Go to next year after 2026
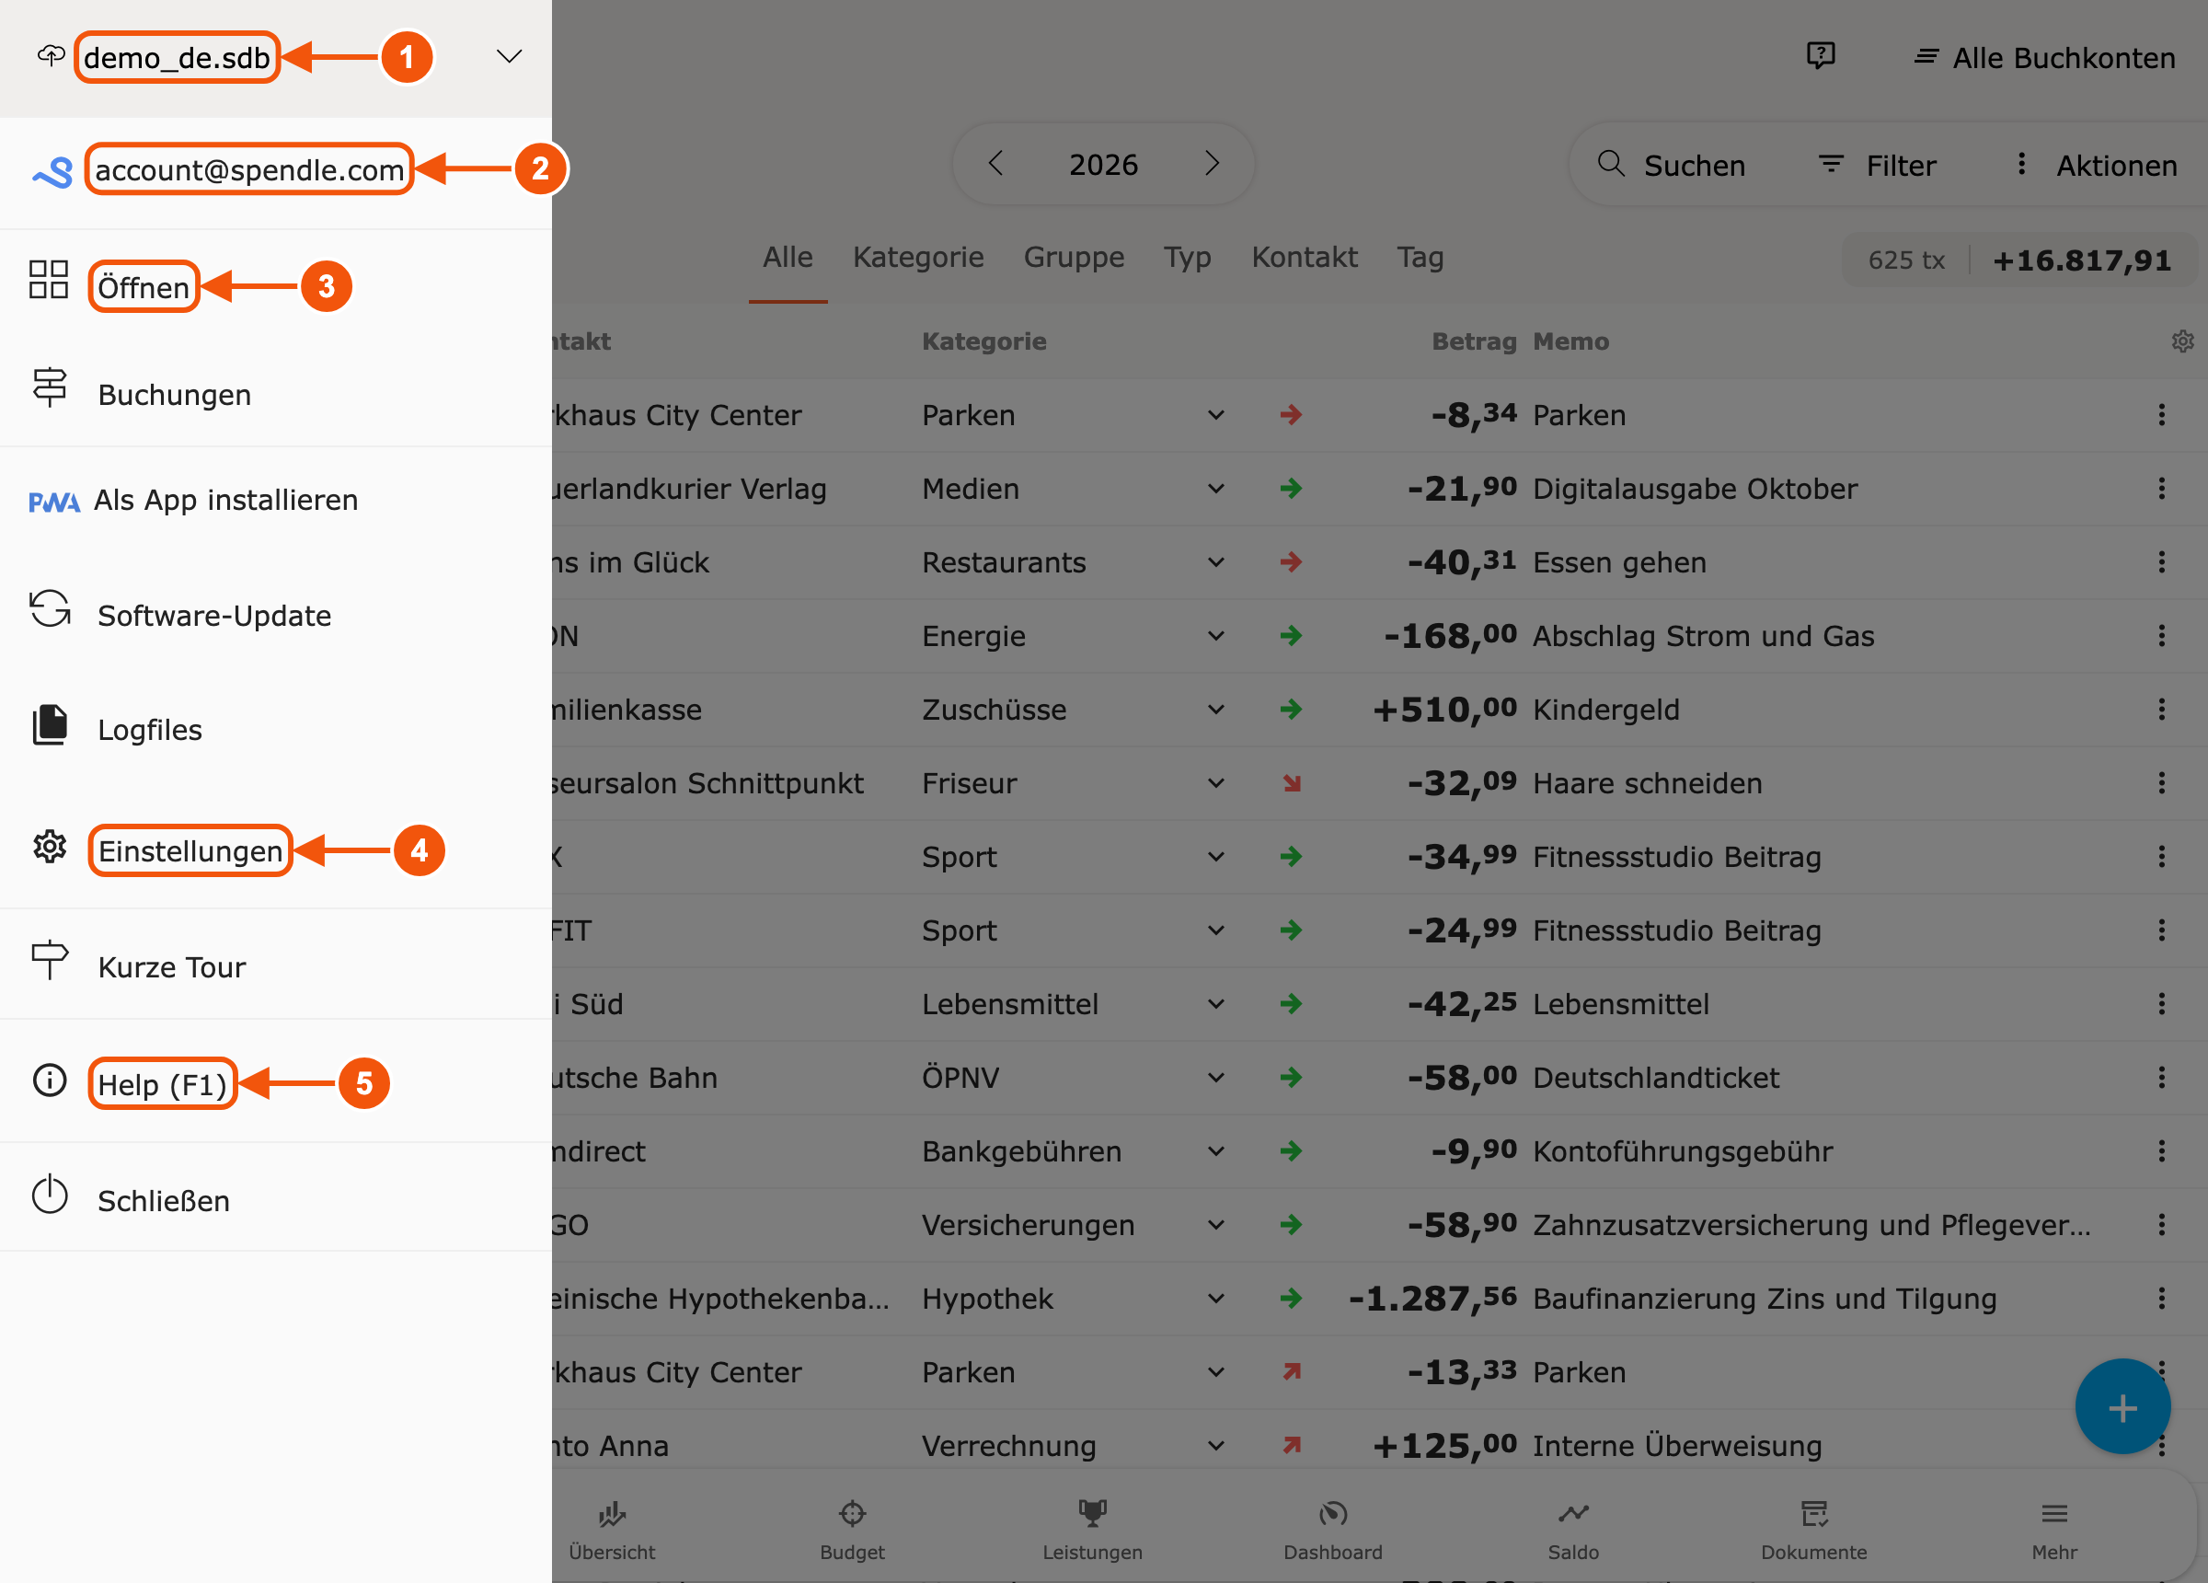2208x1583 pixels. tap(1212, 164)
